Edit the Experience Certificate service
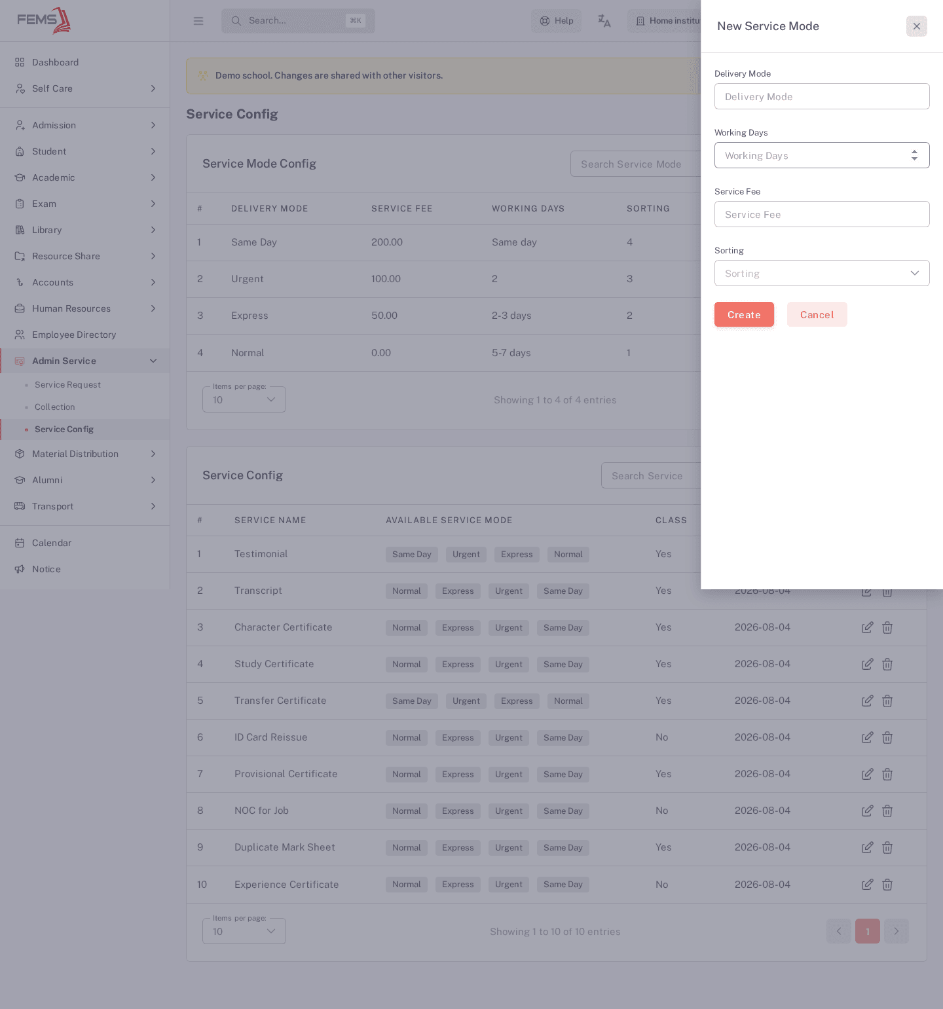The image size is (943, 1009). click(867, 884)
